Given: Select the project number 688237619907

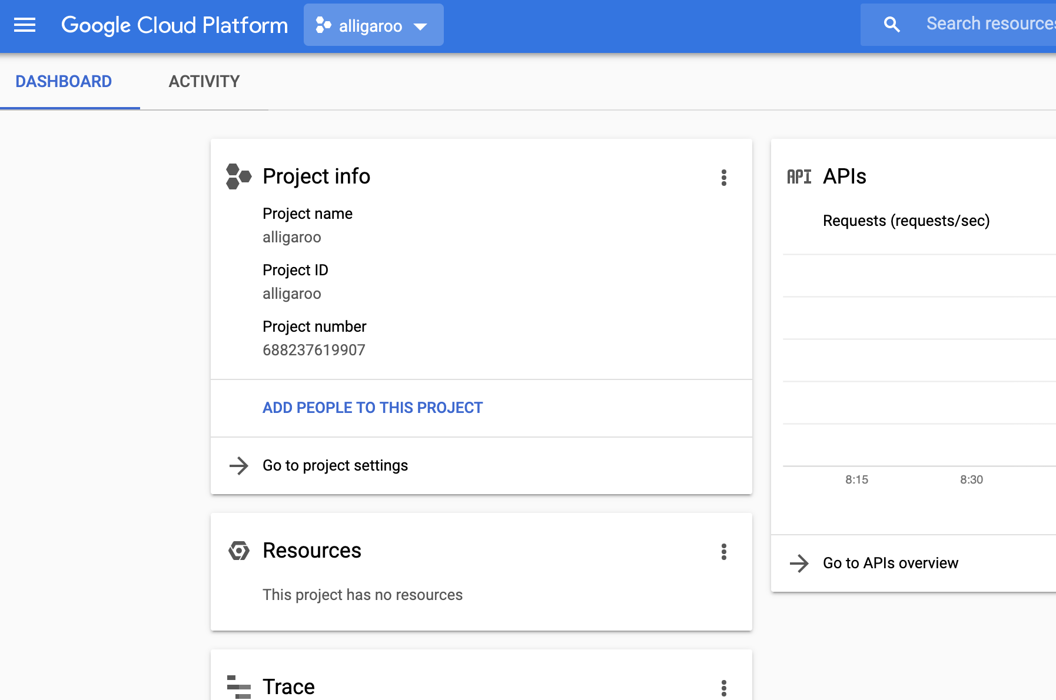Looking at the screenshot, I should (314, 350).
